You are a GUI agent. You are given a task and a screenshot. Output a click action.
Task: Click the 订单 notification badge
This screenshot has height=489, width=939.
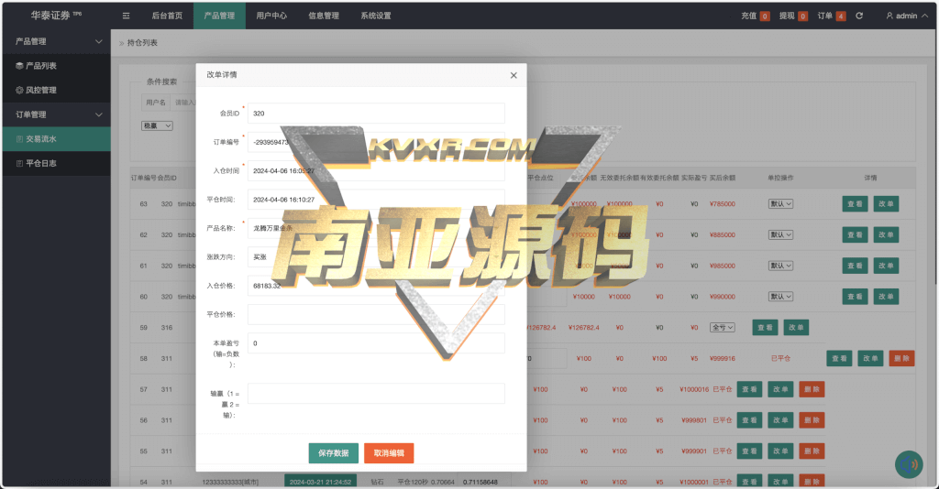841,16
